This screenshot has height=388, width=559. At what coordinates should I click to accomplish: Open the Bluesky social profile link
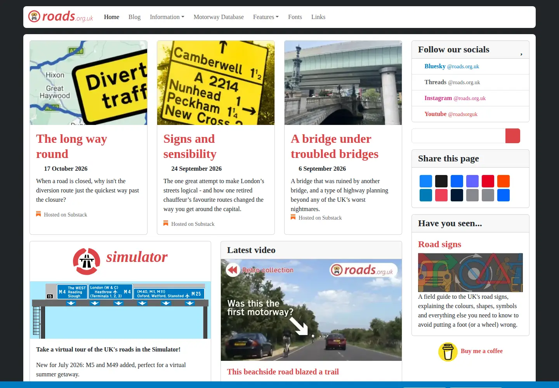click(452, 66)
